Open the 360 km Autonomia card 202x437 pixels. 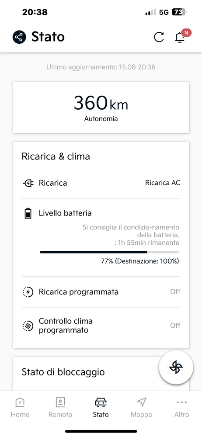(101, 108)
